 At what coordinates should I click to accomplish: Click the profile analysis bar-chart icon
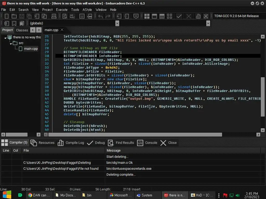[x=198, y=16]
